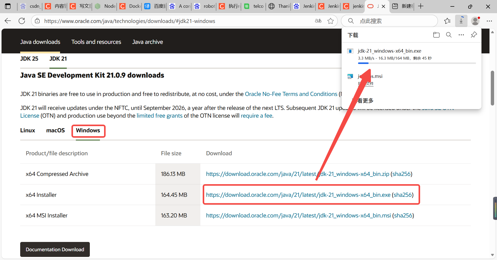
Task: Click the x64 Installer cell
Action: pos(88,195)
